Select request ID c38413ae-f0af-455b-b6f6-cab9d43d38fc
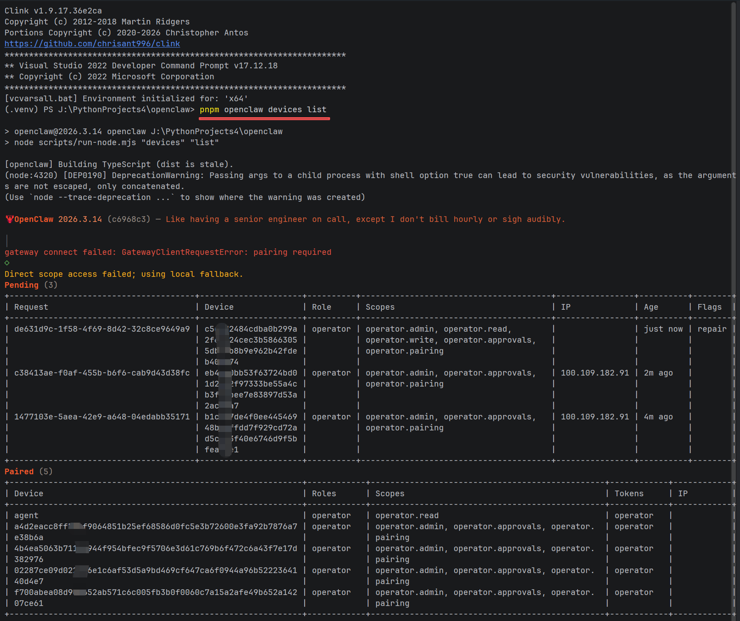Image resolution: width=740 pixels, height=621 pixels. [102, 373]
